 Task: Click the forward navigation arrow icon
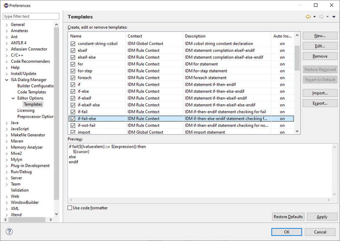pyautogui.click(x=321, y=17)
